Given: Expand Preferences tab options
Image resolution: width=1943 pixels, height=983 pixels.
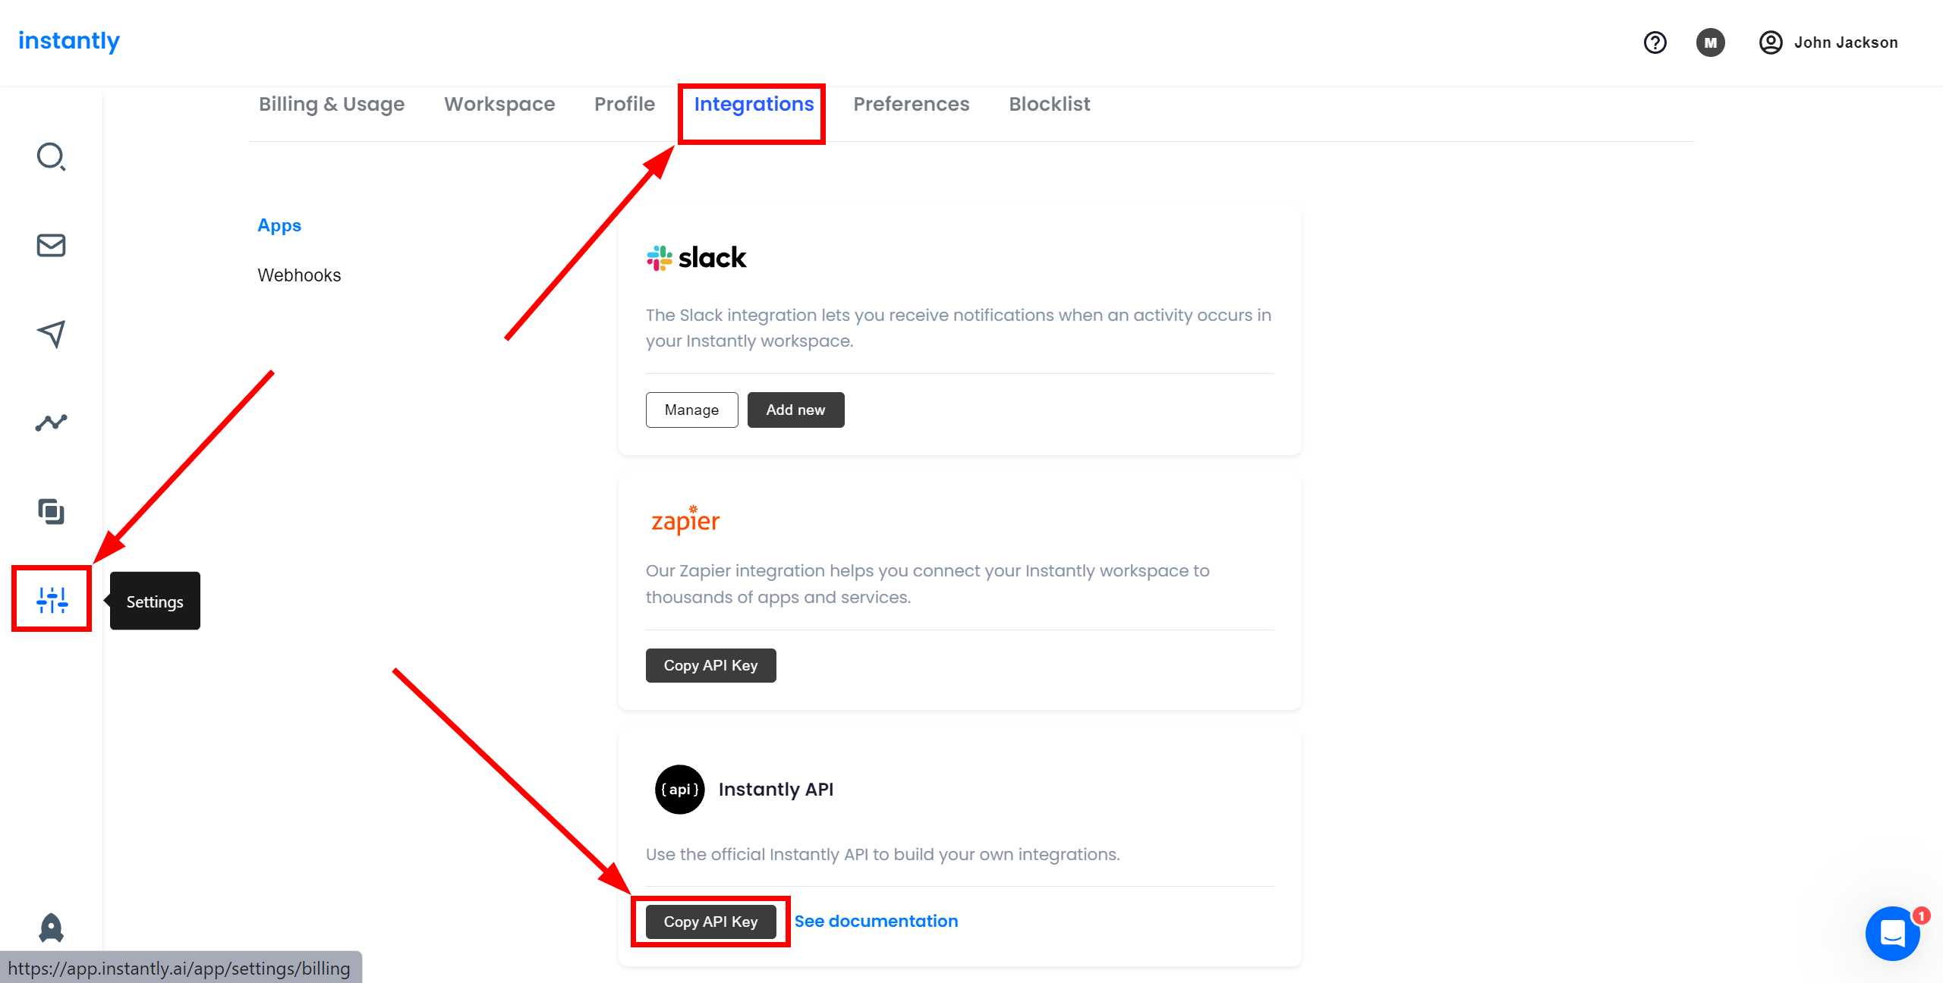Looking at the screenshot, I should click(909, 104).
